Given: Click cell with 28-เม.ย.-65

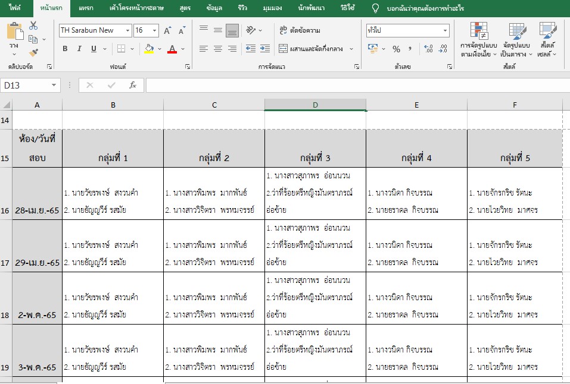Looking at the screenshot, I should (x=37, y=193).
